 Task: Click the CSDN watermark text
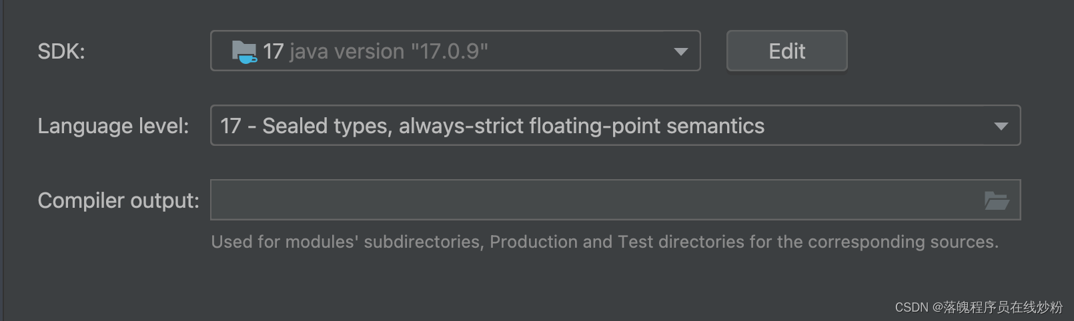pos(978,307)
